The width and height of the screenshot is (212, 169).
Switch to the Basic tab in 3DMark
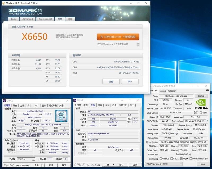pos(14,19)
